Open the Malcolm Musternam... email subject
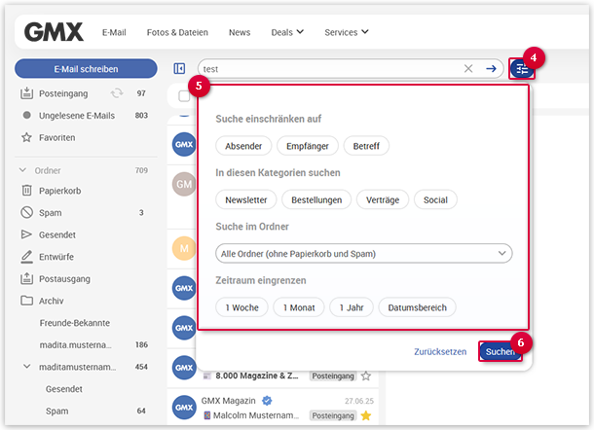The image size is (594, 430). [x=256, y=415]
